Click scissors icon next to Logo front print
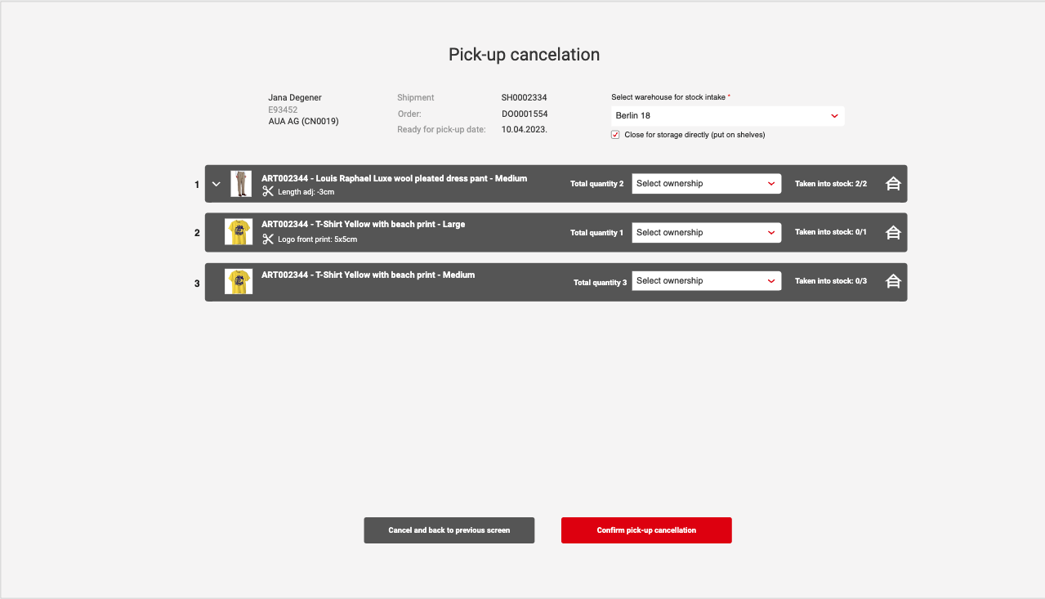This screenshot has width=1045, height=599. pyautogui.click(x=268, y=239)
